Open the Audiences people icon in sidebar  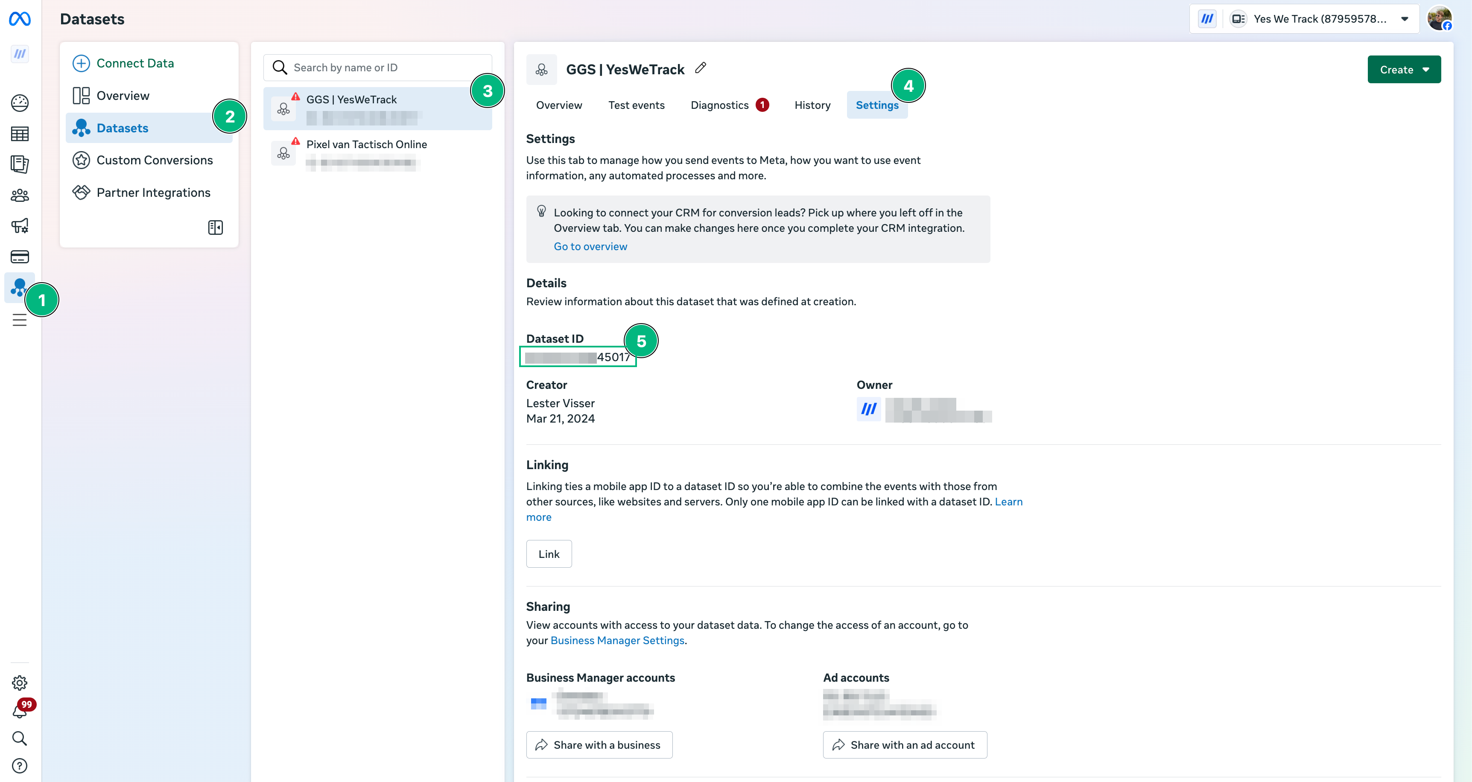pyautogui.click(x=20, y=195)
